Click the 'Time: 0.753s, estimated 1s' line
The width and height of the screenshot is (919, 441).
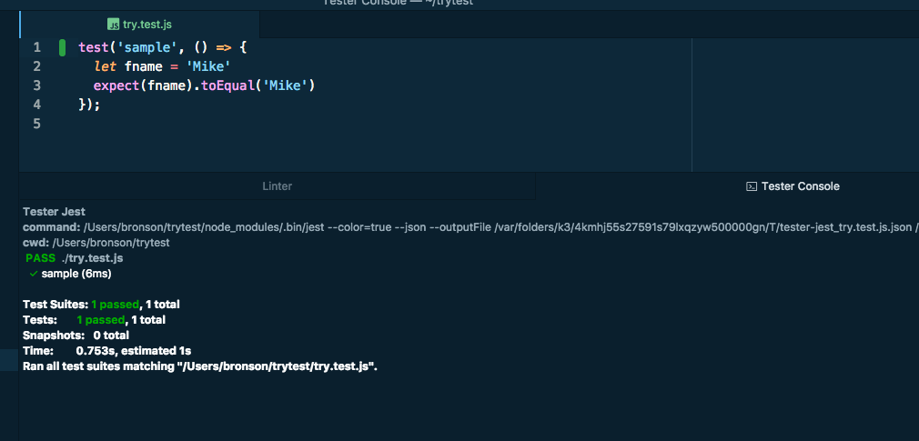tap(106, 351)
